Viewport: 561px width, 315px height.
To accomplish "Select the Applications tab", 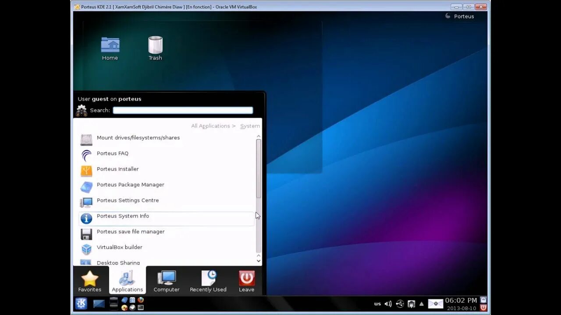I will pos(127,281).
